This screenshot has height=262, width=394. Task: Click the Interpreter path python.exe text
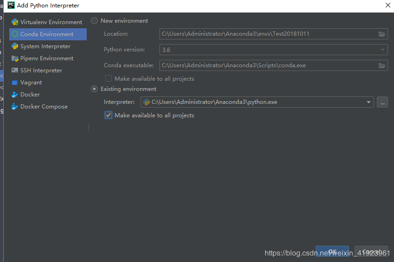pos(214,102)
